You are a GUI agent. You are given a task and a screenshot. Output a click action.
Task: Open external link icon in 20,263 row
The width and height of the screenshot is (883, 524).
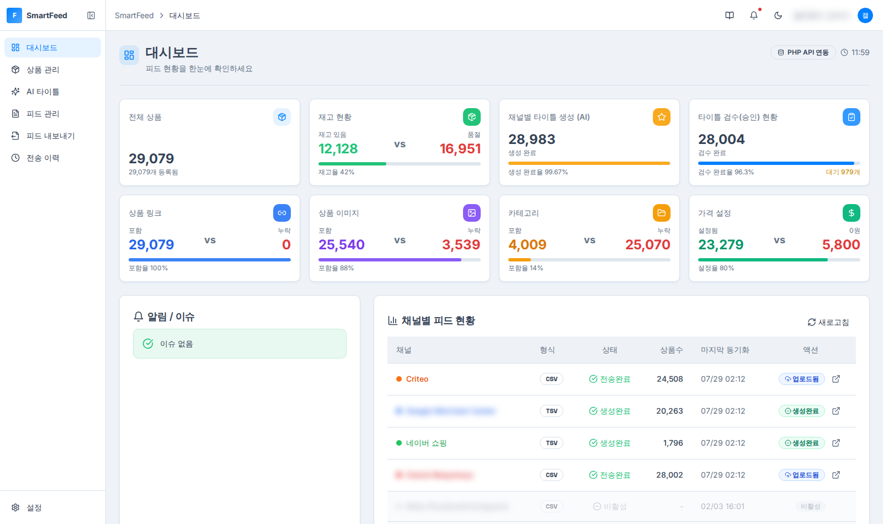coord(836,411)
